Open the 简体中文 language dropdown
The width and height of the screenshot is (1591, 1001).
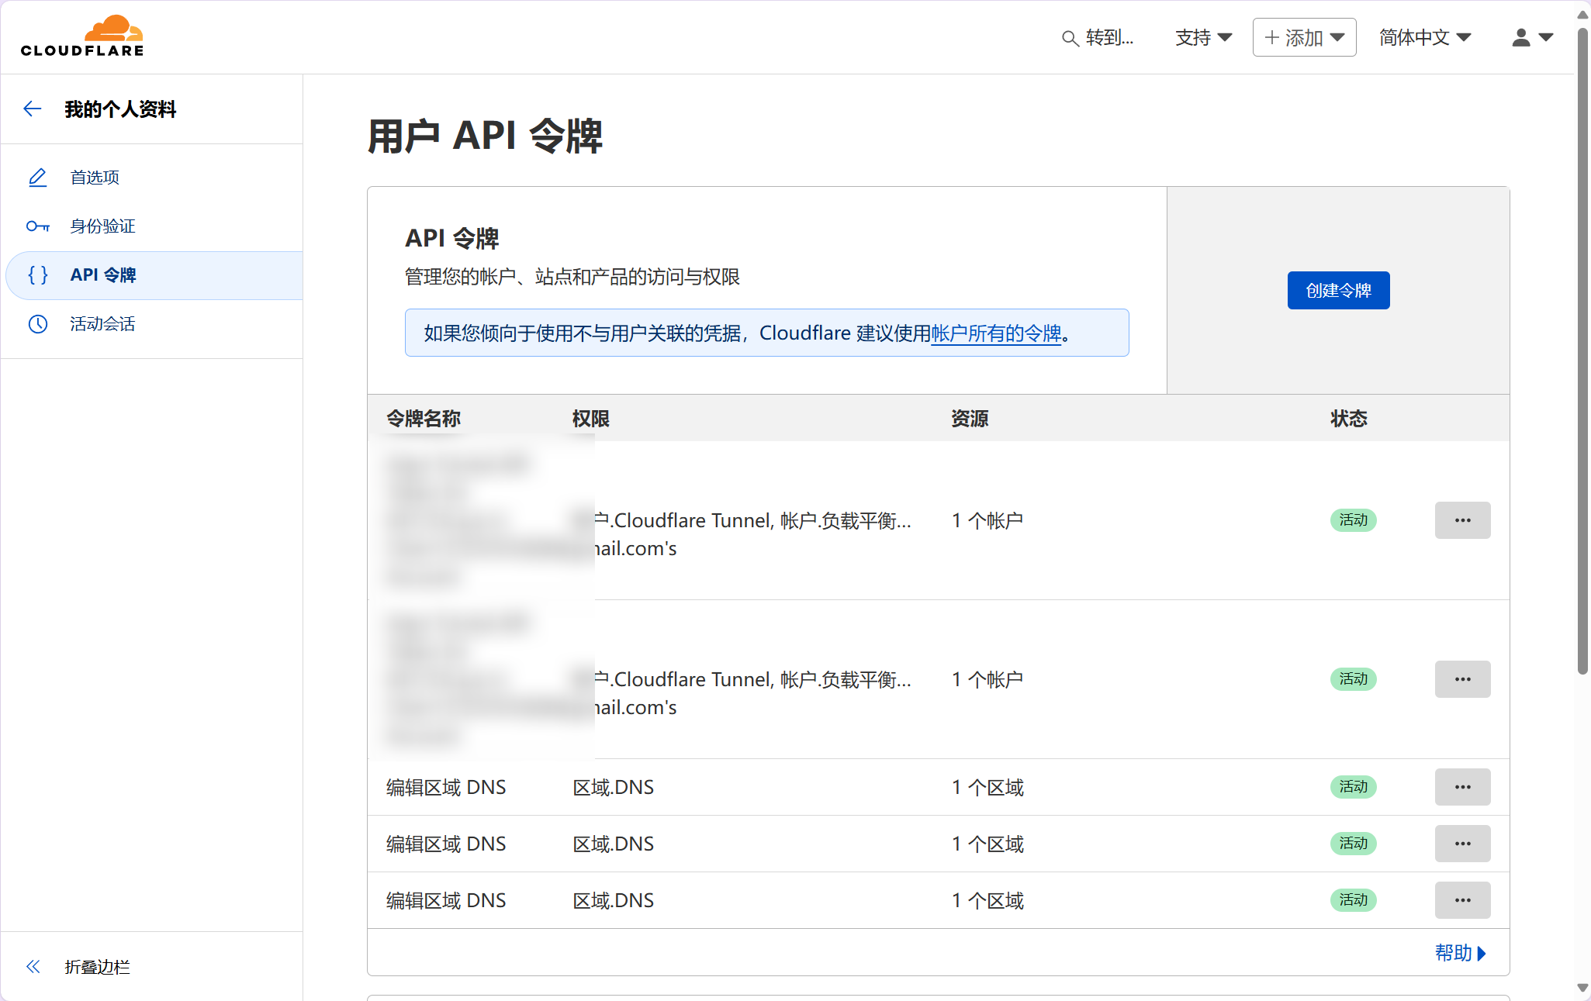[1425, 37]
